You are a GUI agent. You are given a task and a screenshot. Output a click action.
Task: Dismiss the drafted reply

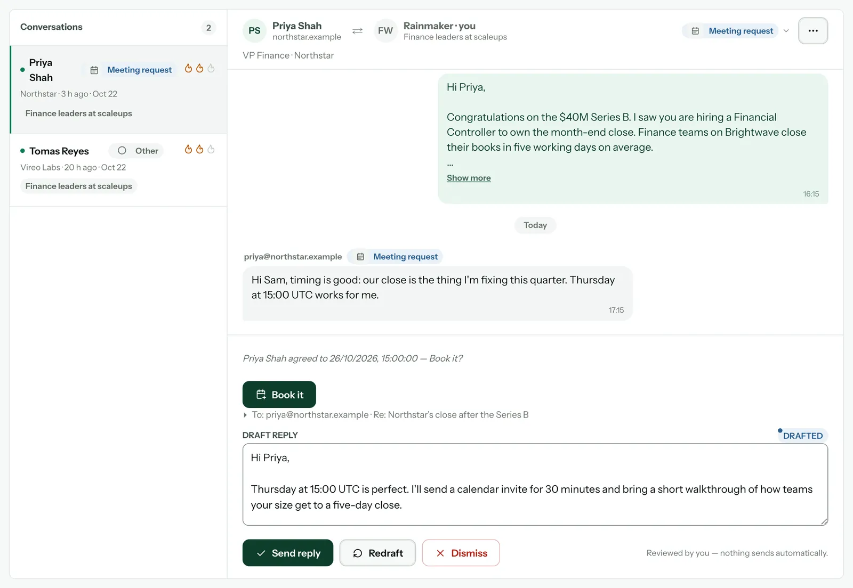pos(461,553)
